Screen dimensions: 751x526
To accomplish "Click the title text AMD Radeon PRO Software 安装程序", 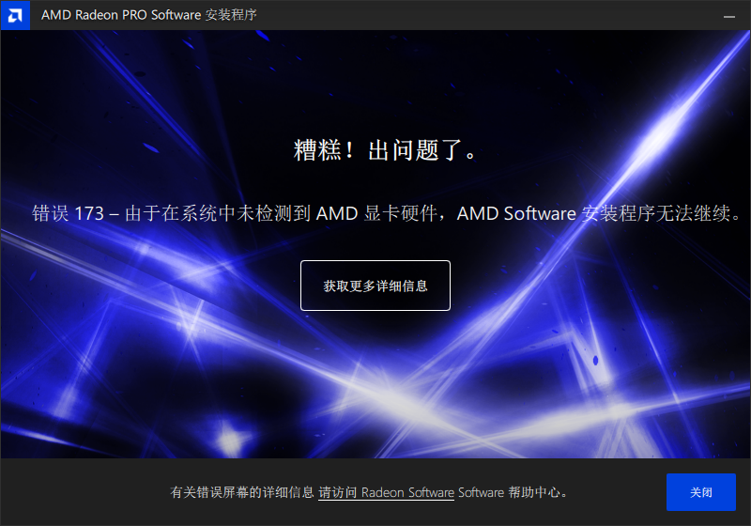I will coord(149,15).
